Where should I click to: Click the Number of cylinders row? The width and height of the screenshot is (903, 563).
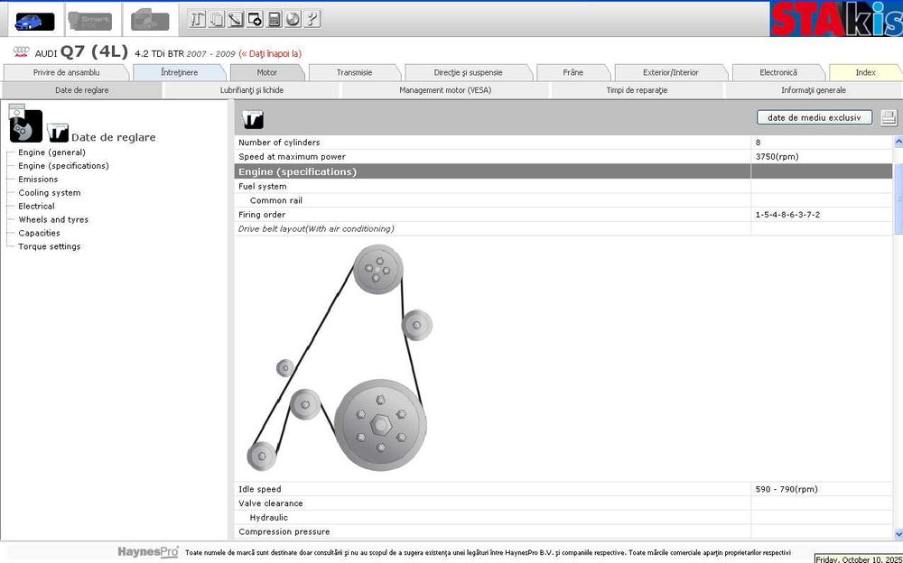tap(563, 143)
